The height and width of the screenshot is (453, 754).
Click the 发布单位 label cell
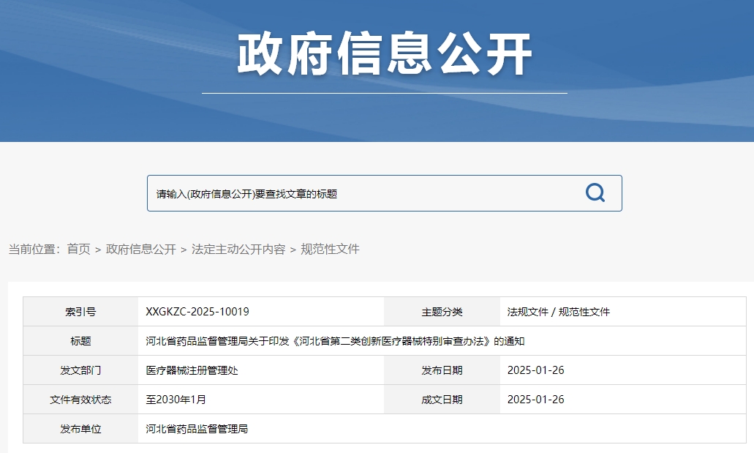point(79,429)
